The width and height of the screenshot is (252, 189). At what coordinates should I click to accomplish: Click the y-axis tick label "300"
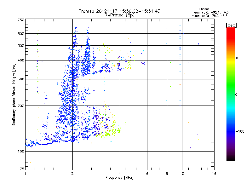[21, 79]
